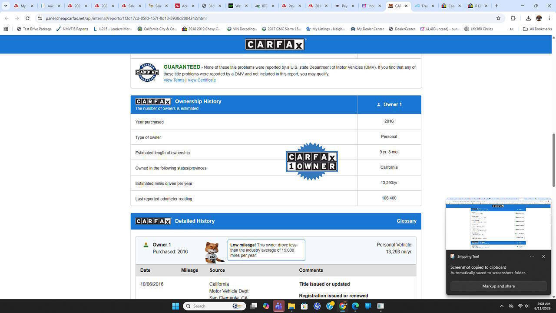This screenshot has height=313, width=556.
Task: Switch to the Auc browser tab
Action: pos(51,6)
